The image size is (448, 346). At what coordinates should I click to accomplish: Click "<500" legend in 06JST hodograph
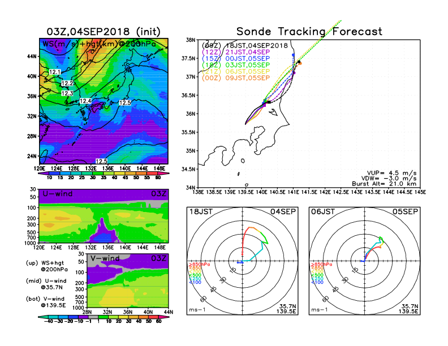[x=317, y=275]
